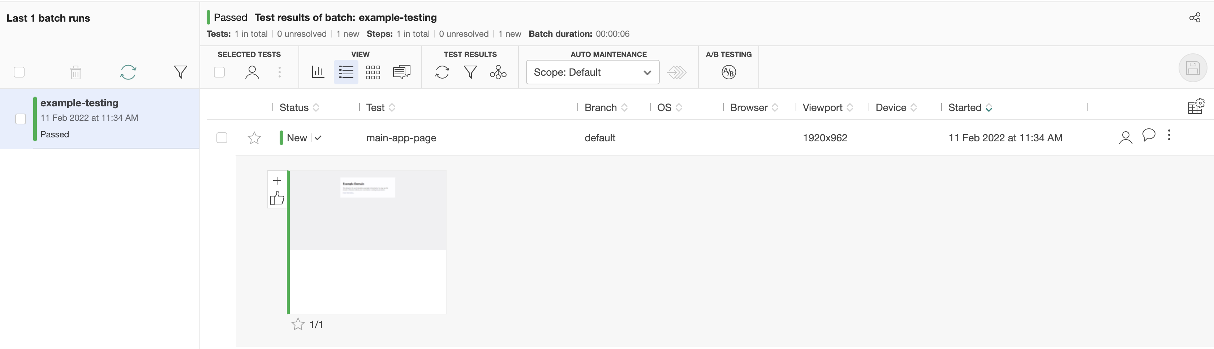Switch to grid view of steps
The image size is (1214, 349).
pos(373,72)
